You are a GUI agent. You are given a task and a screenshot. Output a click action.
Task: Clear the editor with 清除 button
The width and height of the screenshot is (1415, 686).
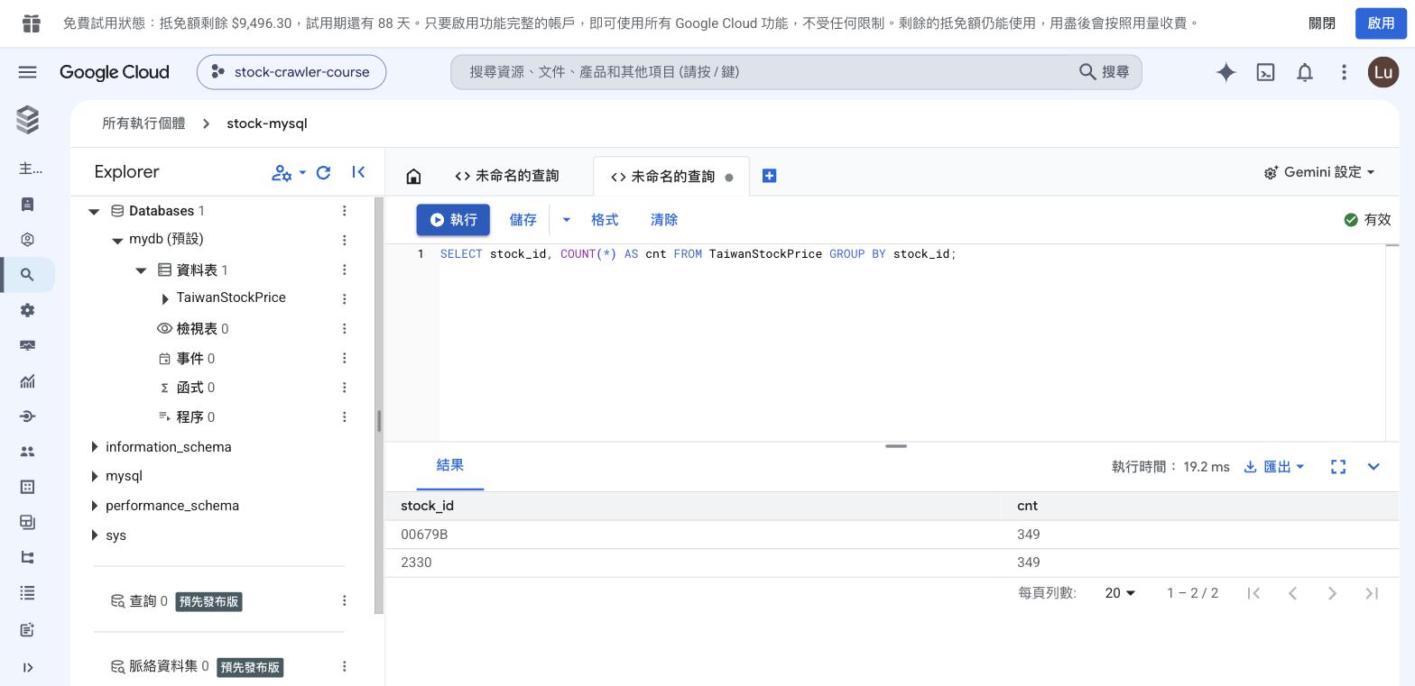[x=664, y=220]
